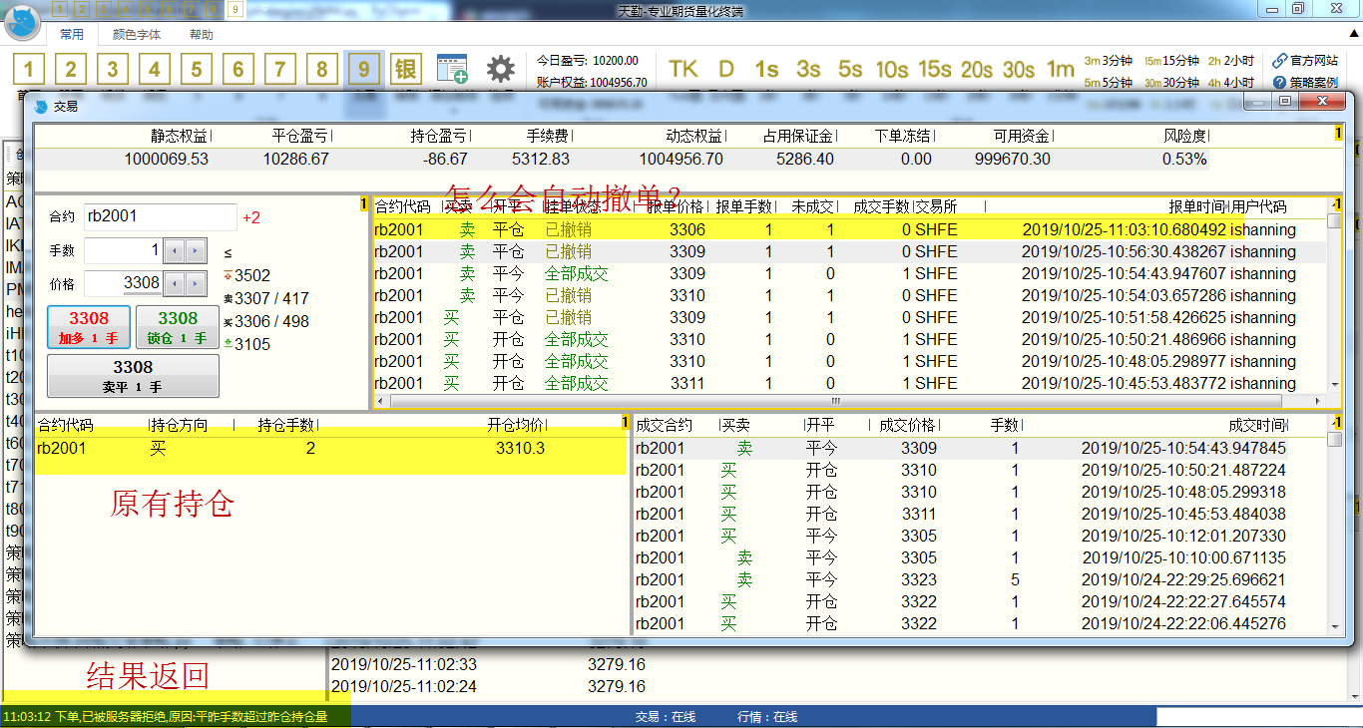
Task: Decrease 手数 with the left stepper arrow
Action: coord(174,250)
